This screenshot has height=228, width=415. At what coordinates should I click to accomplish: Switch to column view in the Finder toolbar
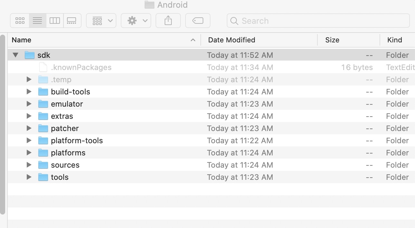tap(55, 21)
